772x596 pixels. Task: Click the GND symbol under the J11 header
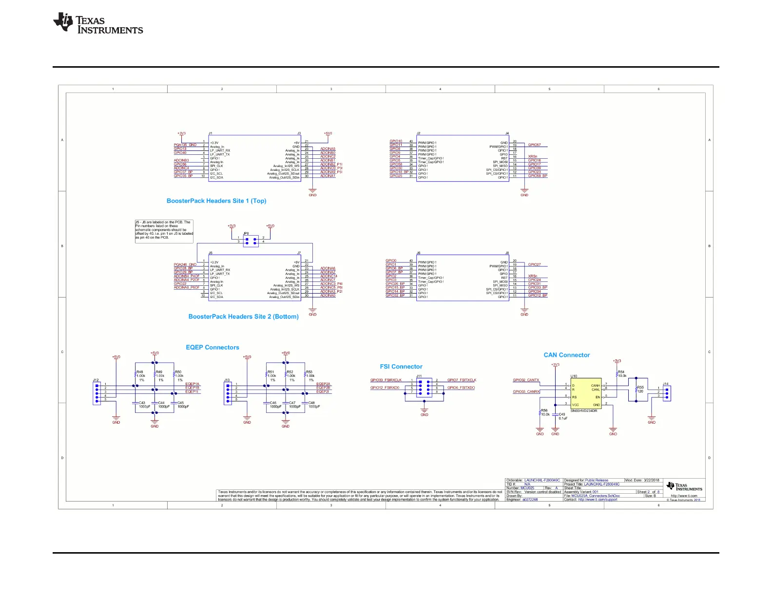(x=424, y=412)
